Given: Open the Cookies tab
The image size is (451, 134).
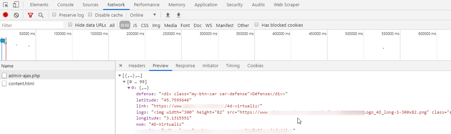Looking at the screenshot, I should click(255, 65).
